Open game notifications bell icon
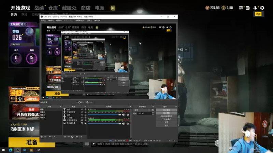The image size is (273, 153). click(x=255, y=8)
